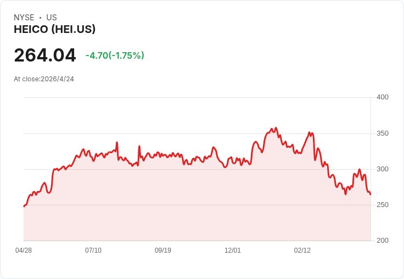Click the At close:2026/4/24 text
The image size is (404, 279).
tap(44, 79)
